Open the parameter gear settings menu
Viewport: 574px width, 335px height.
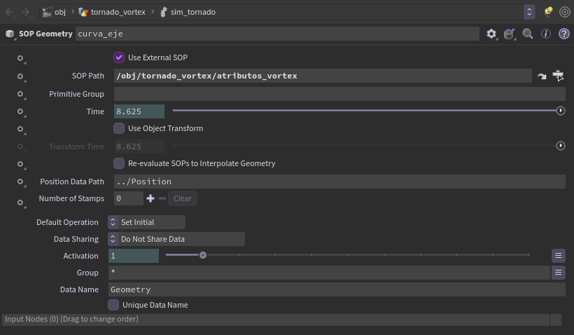click(491, 34)
